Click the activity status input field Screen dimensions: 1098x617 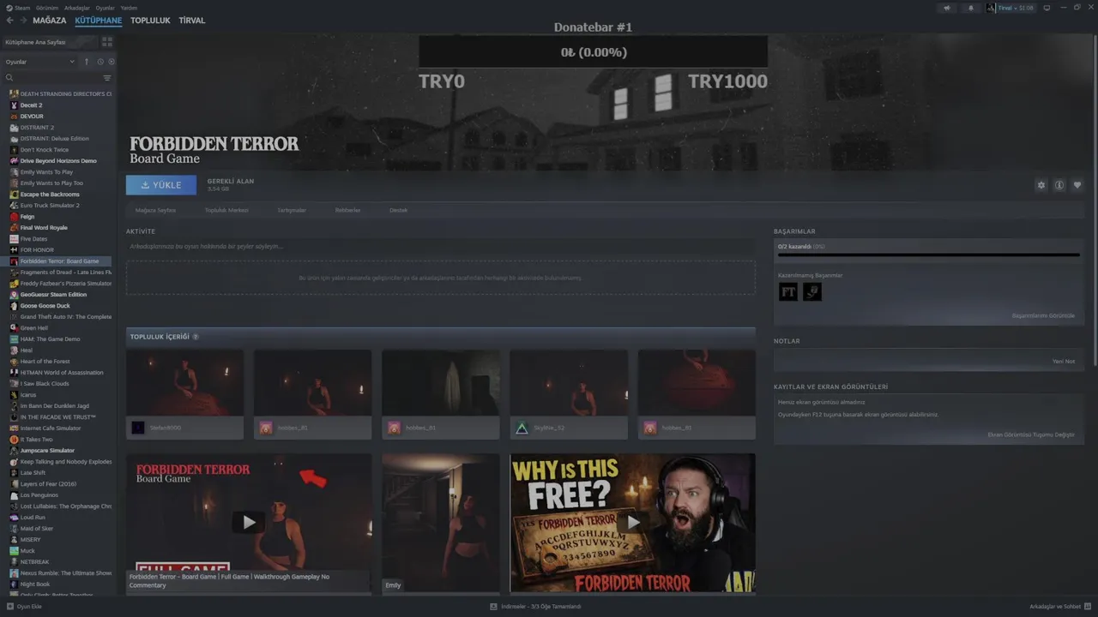(x=441, y=246)
